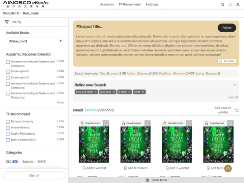Click the Title: $keyword$ search term

110,74
